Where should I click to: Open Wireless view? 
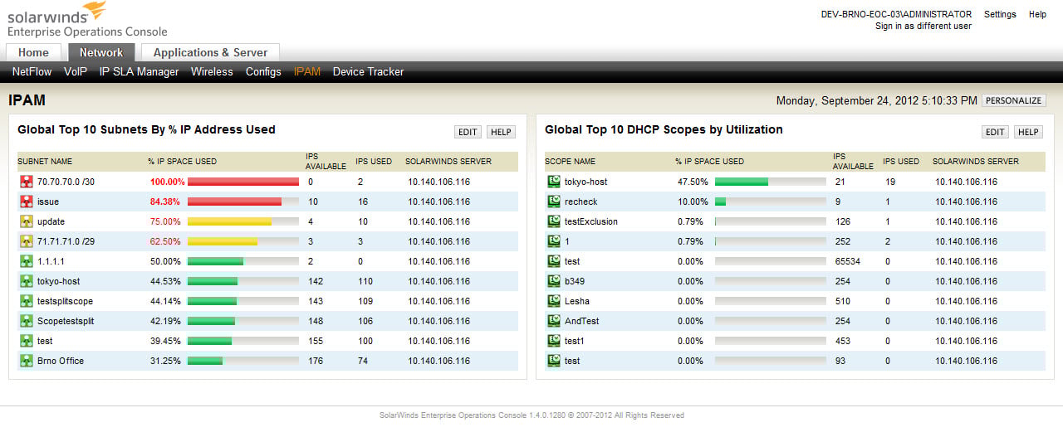coord(212,72)
